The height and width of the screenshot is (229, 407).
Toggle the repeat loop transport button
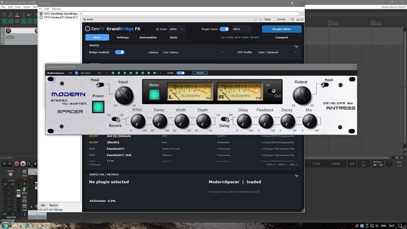[x=29, y=164]
